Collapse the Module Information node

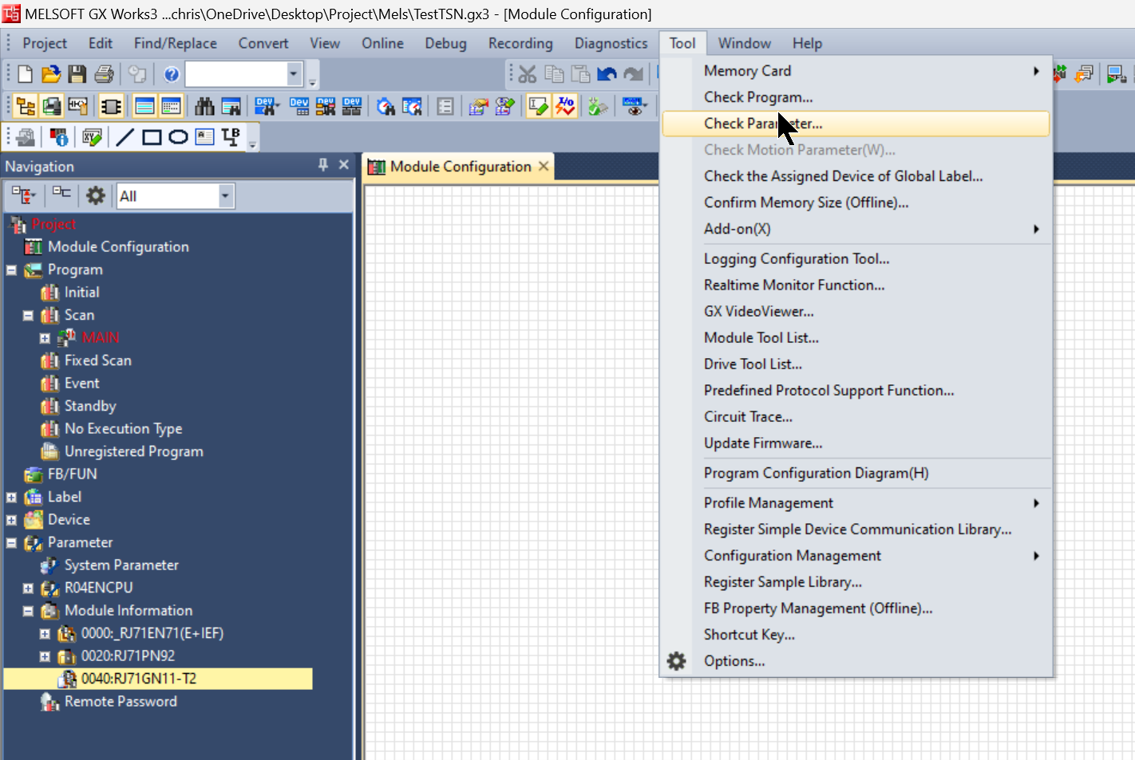(28, 612)
